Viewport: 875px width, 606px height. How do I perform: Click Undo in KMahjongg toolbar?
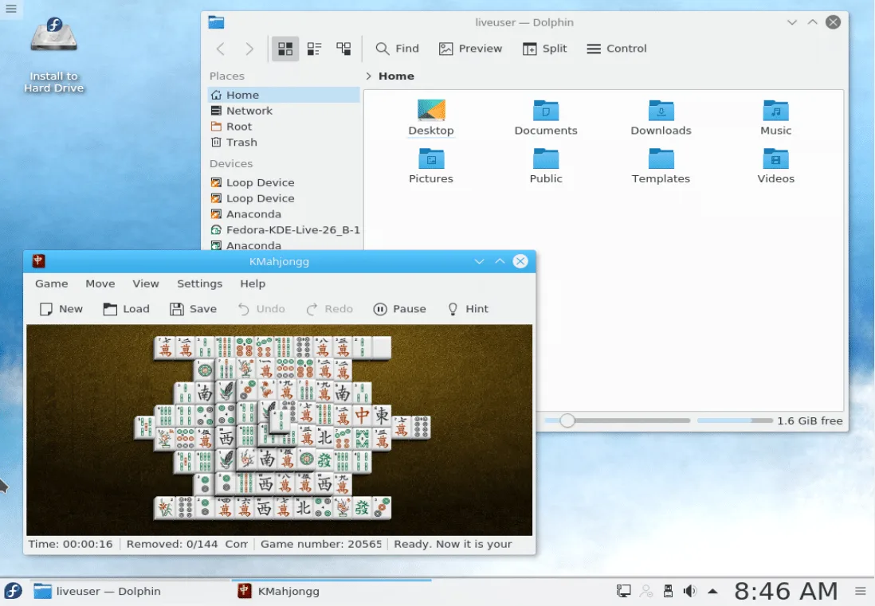pyautogui.click(x=261, y=309)
